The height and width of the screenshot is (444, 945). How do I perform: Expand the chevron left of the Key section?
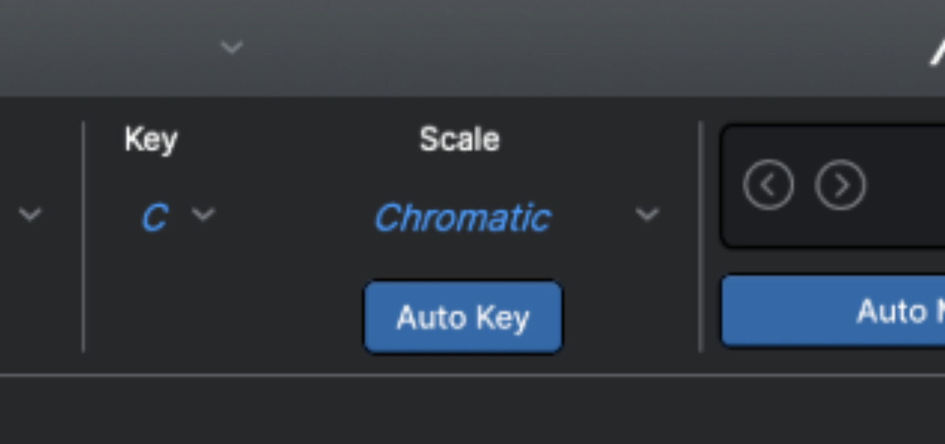[x=30, y=214]
